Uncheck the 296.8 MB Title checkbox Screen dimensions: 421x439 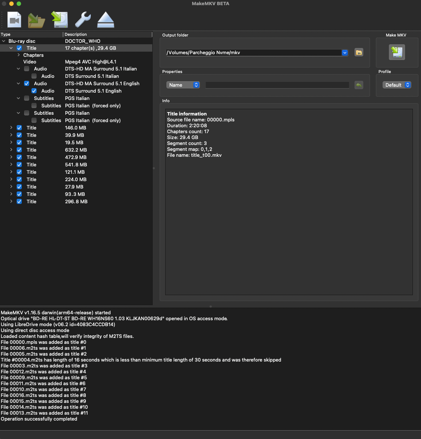coord(19,201)
